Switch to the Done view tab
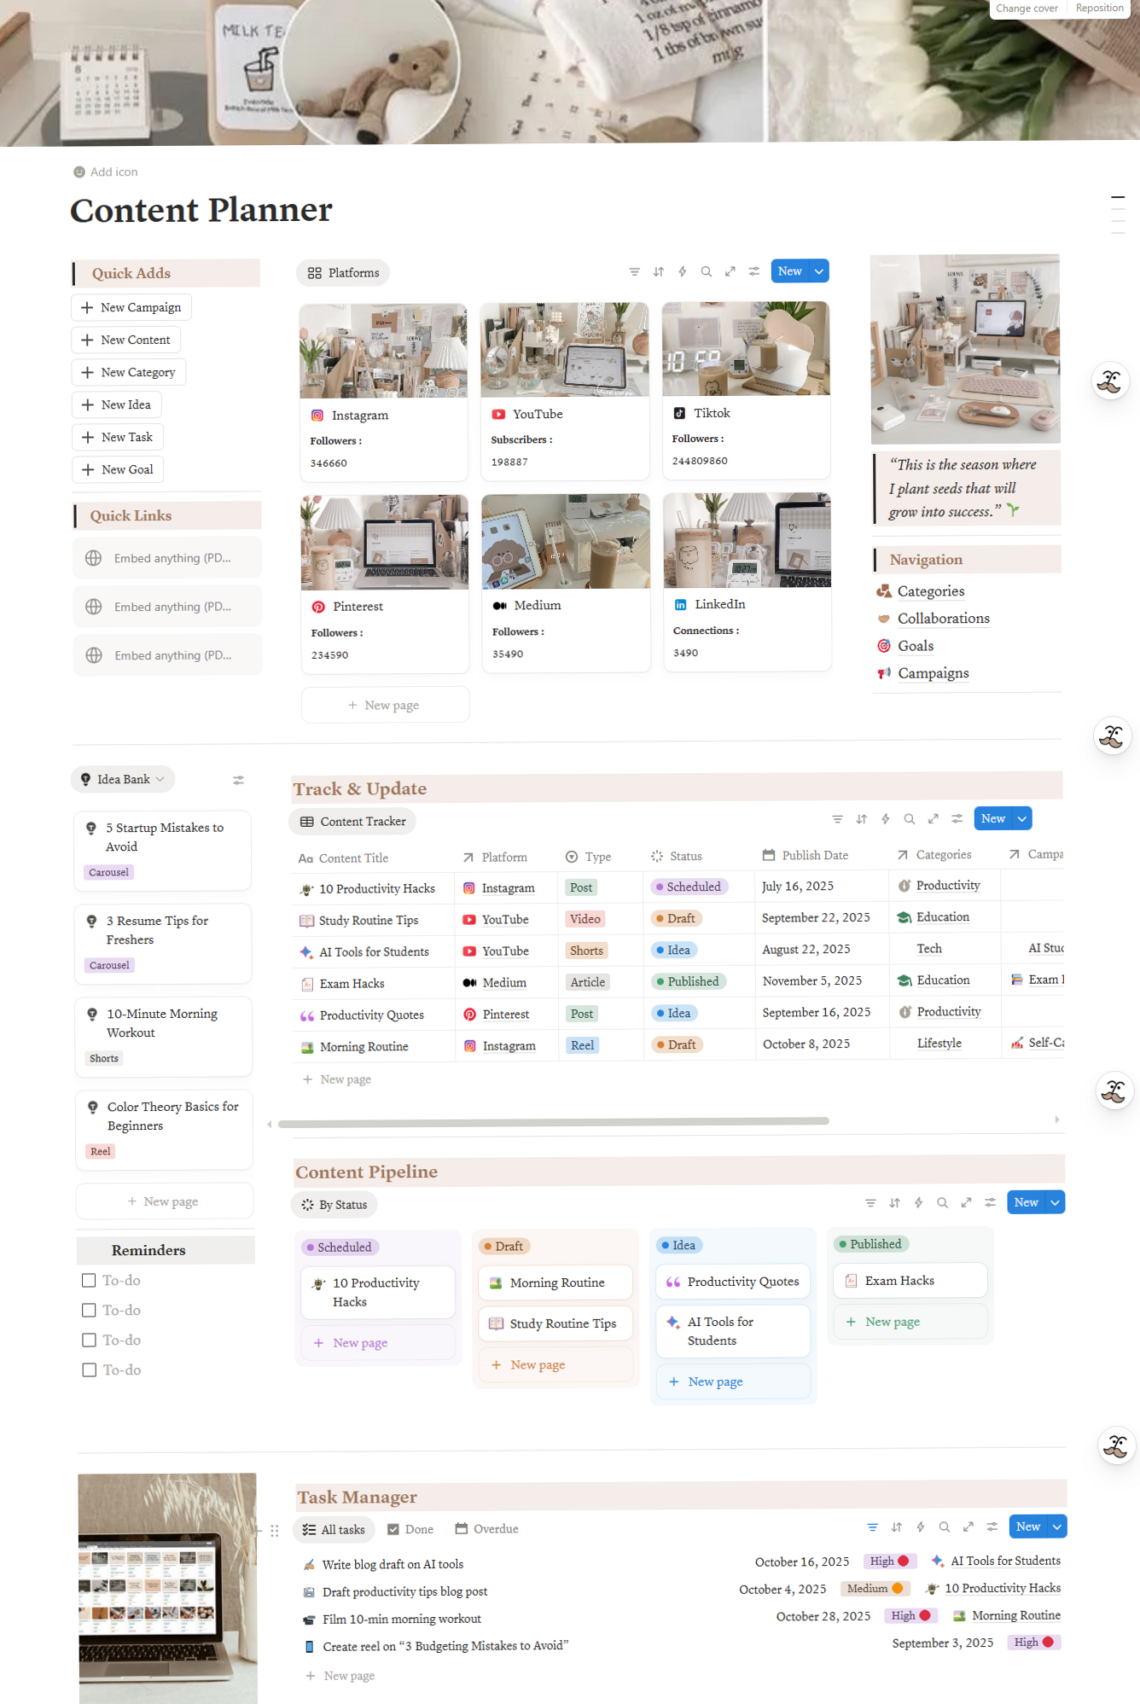1140x1704 pixels. click(410, 1529)
